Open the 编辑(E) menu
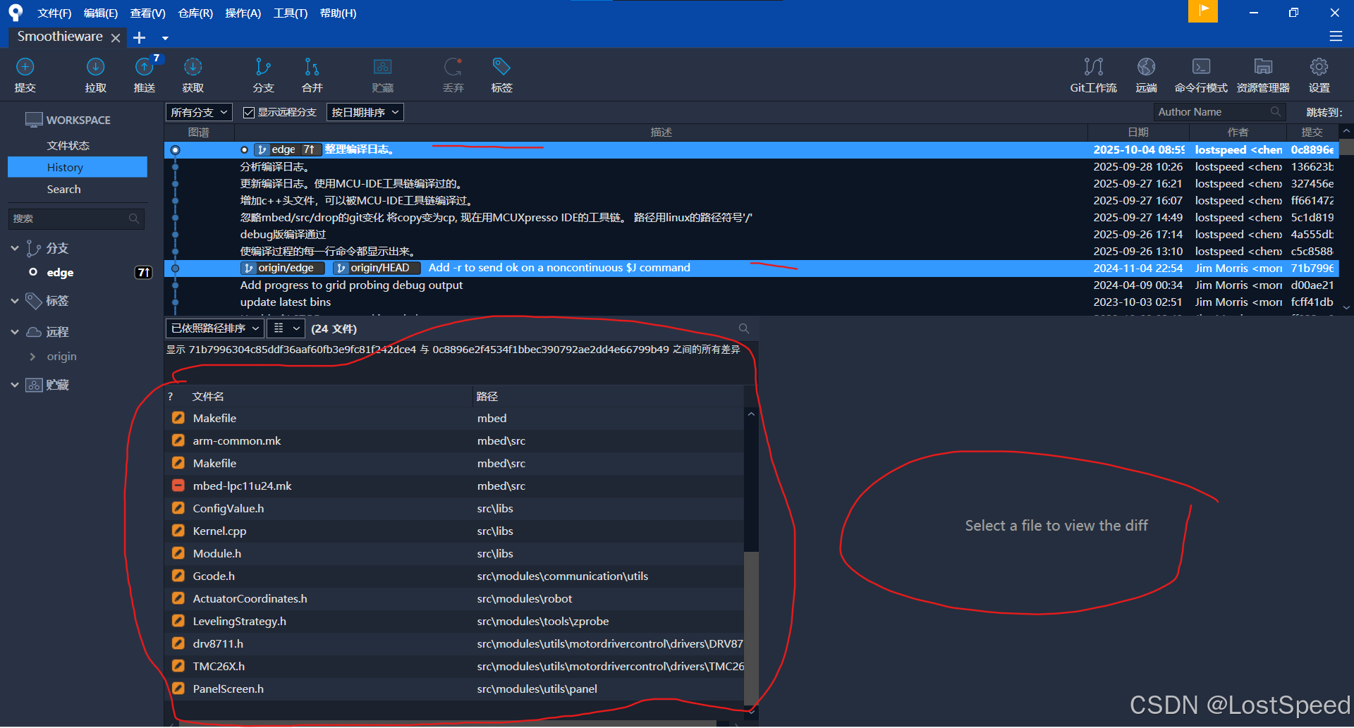1354x728 pixels. (x=101, y=13)
